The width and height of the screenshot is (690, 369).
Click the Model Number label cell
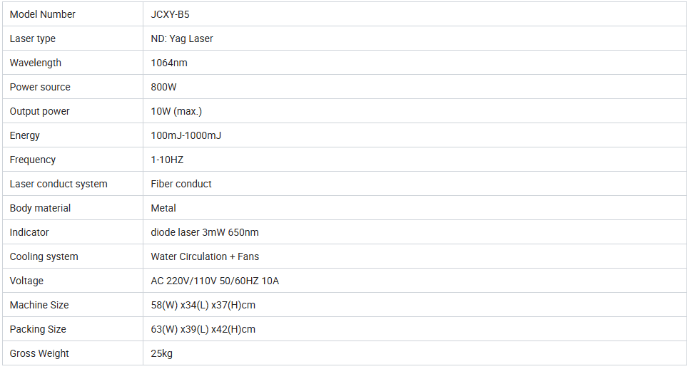point(73,14)
